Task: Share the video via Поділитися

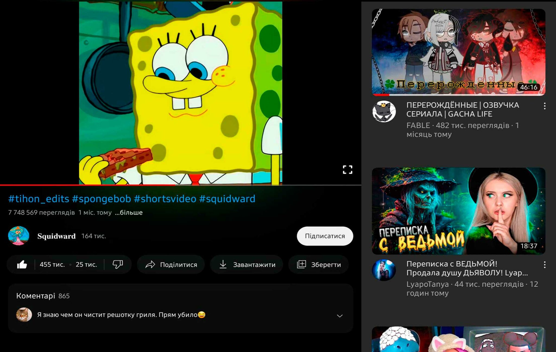Action: (171, 264)
